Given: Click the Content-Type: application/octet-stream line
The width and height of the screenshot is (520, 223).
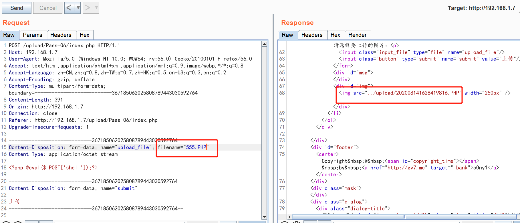Looking at the screenshot, I should (x=63, y=154).
